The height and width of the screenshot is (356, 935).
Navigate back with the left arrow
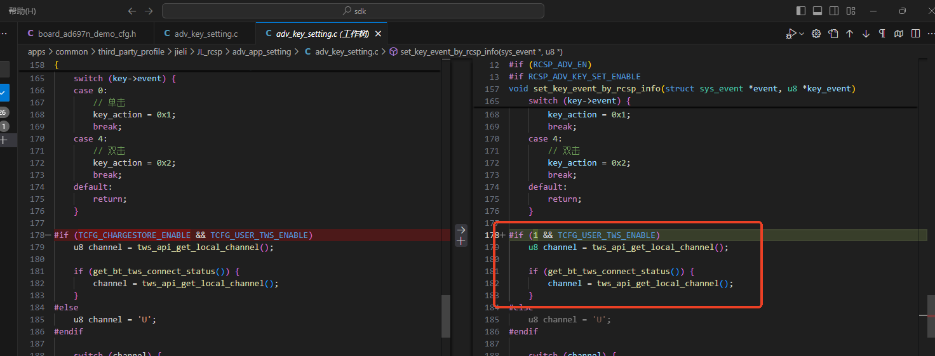click(132, 11)
